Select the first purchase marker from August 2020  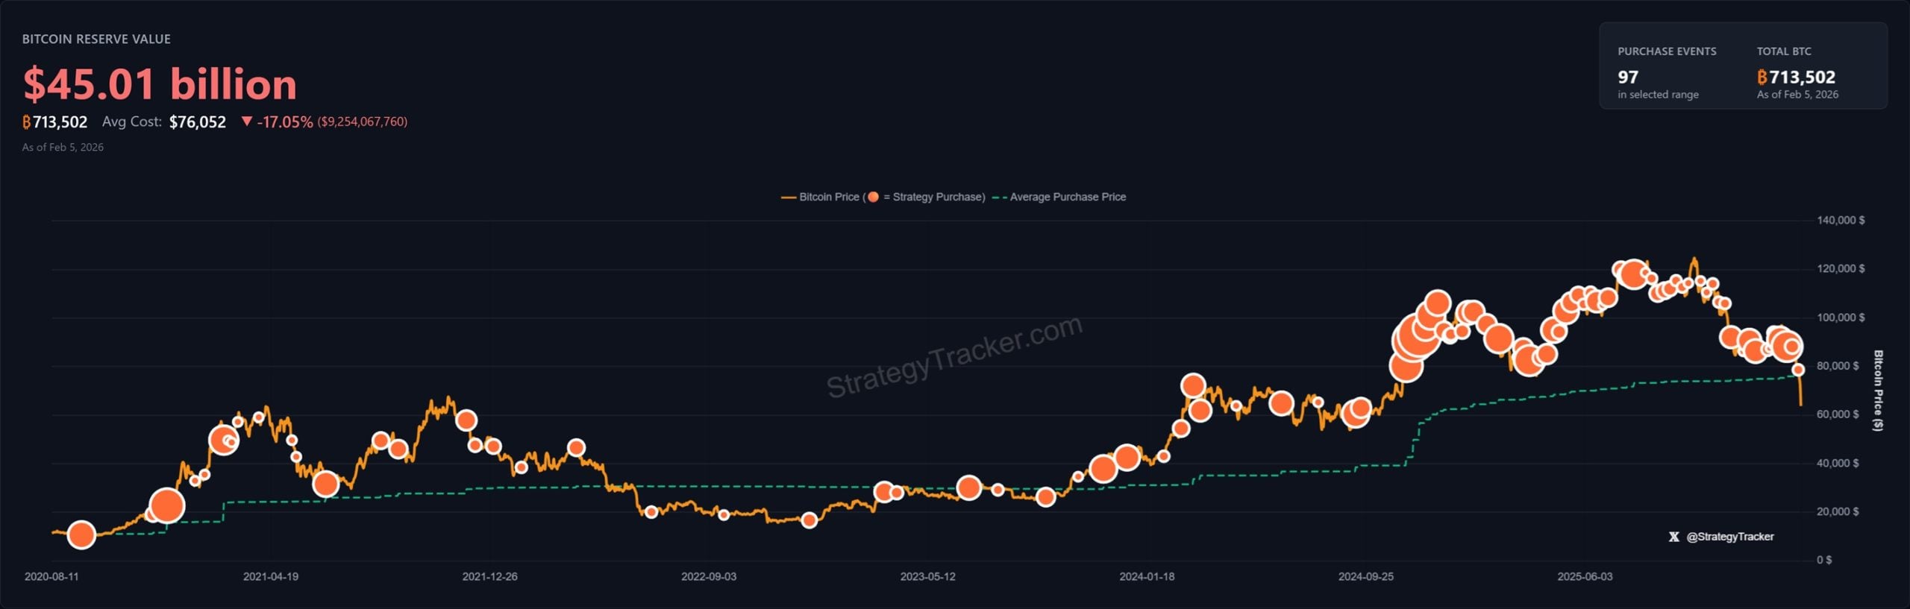click(x=81, y=534)
